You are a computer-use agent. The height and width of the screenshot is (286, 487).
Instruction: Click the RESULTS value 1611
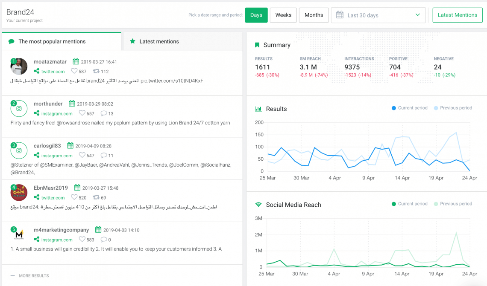[262, 67]
